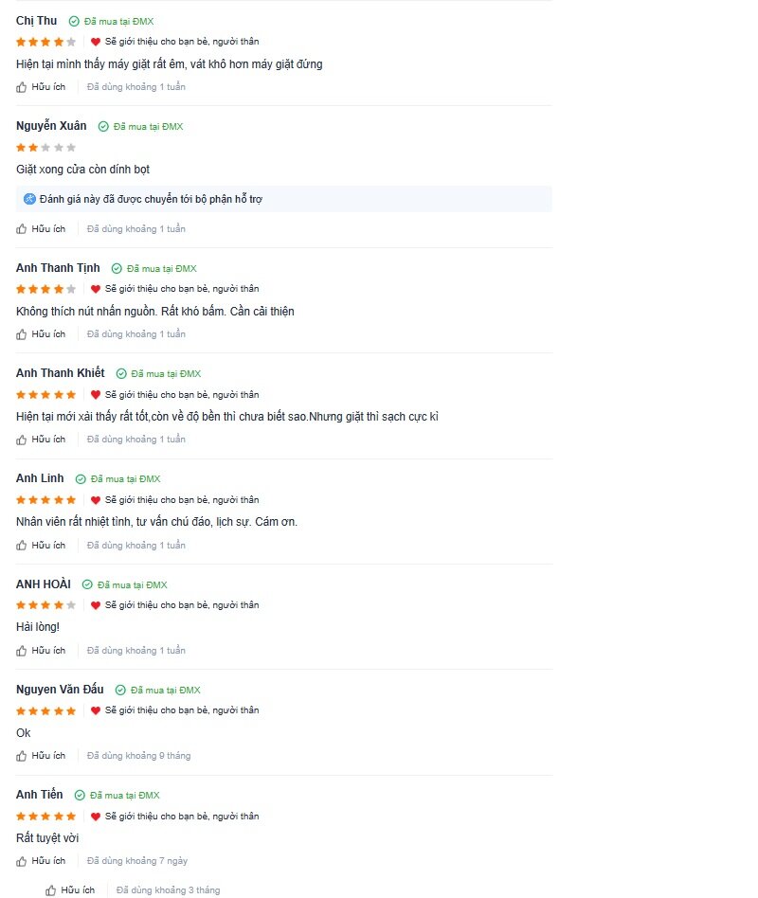The height and width of the screenshot is (898, 758).
Task: Click verified checkmark icon next to Anh Tiến
Action: click(80, 796)
